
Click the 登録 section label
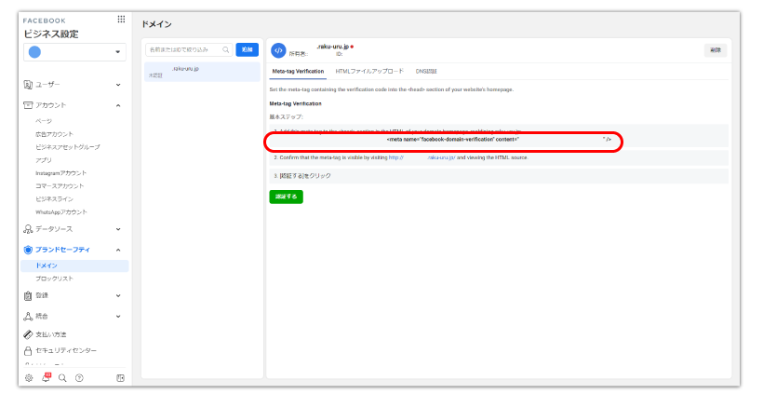coord(42,295)
